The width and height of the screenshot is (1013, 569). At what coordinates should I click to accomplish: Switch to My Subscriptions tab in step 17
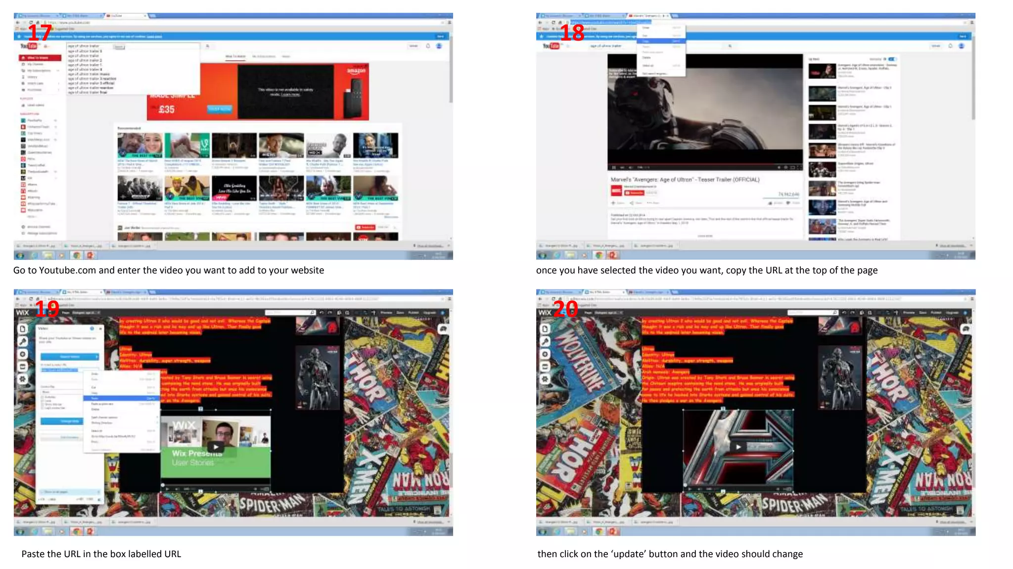tap(264, 56)
